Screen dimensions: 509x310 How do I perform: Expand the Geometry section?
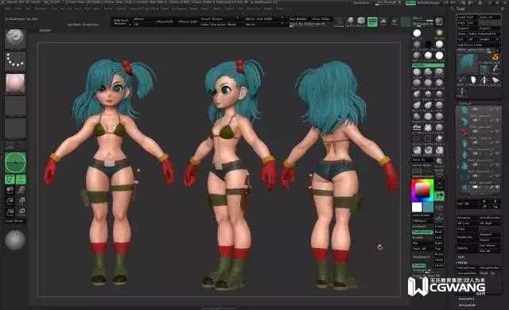pos(467,298)
